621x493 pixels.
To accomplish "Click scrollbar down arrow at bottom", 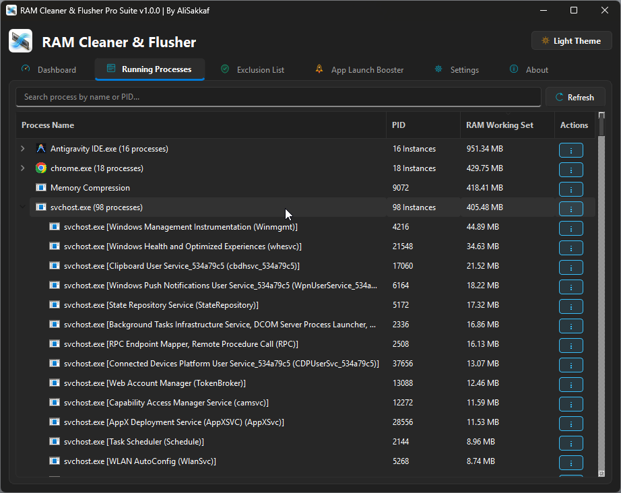I will click(601, 473).
